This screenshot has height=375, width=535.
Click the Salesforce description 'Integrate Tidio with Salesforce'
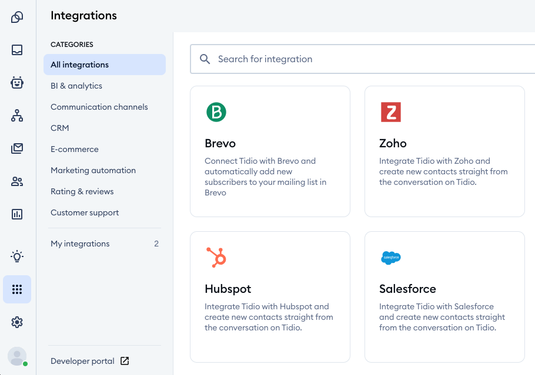click(x=436, y=306)
